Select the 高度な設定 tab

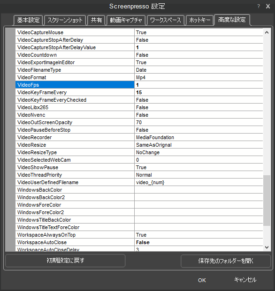pos(232,20)
